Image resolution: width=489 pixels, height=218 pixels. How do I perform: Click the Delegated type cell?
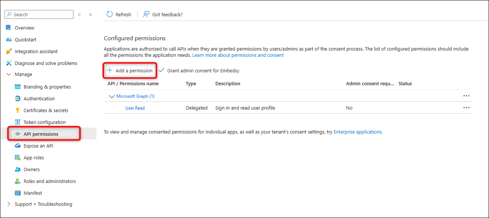point(197,108)
